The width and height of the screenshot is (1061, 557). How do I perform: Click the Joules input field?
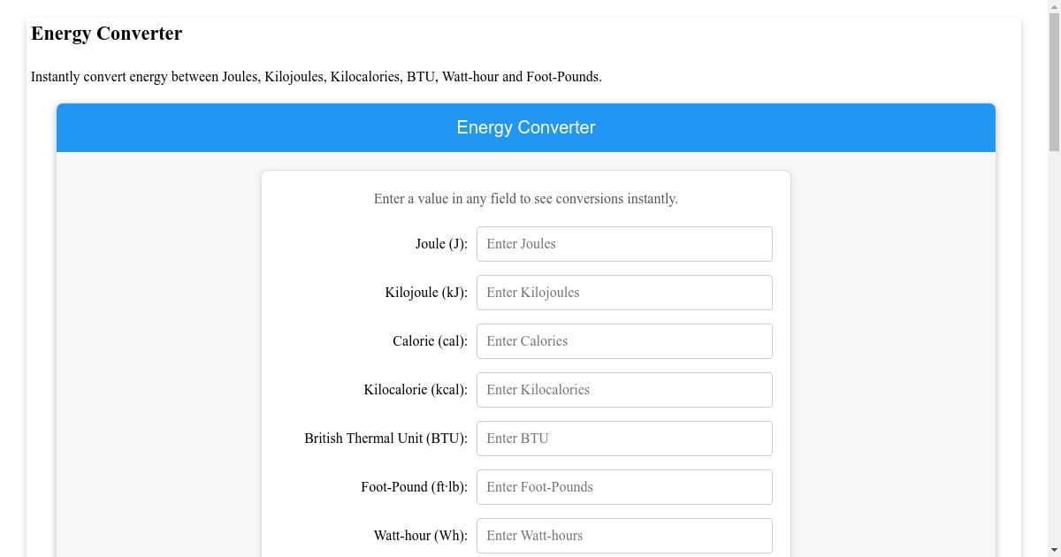[x=624, y=243]
